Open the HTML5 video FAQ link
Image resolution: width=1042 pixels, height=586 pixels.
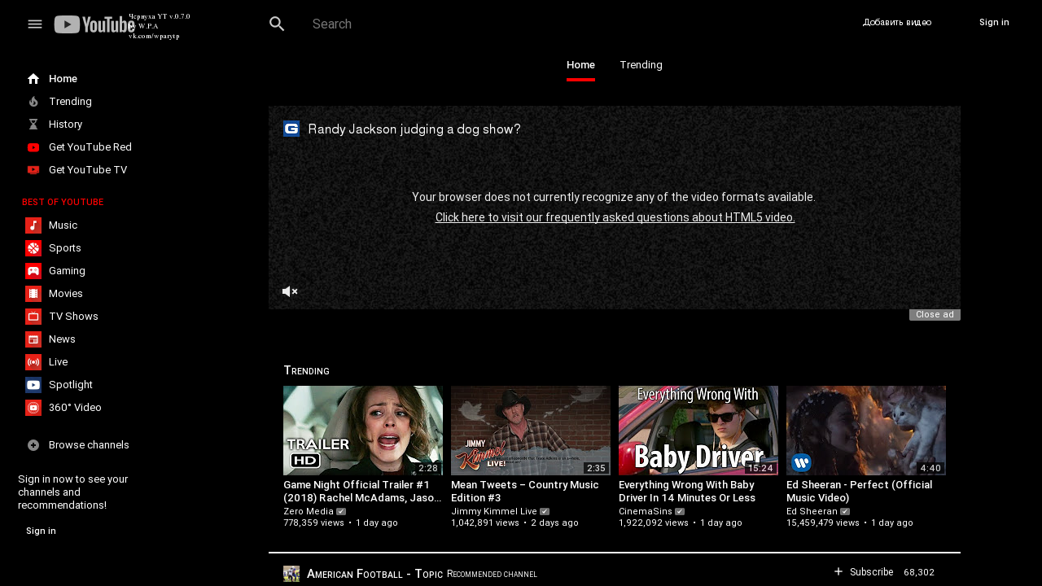pos(615,217)
